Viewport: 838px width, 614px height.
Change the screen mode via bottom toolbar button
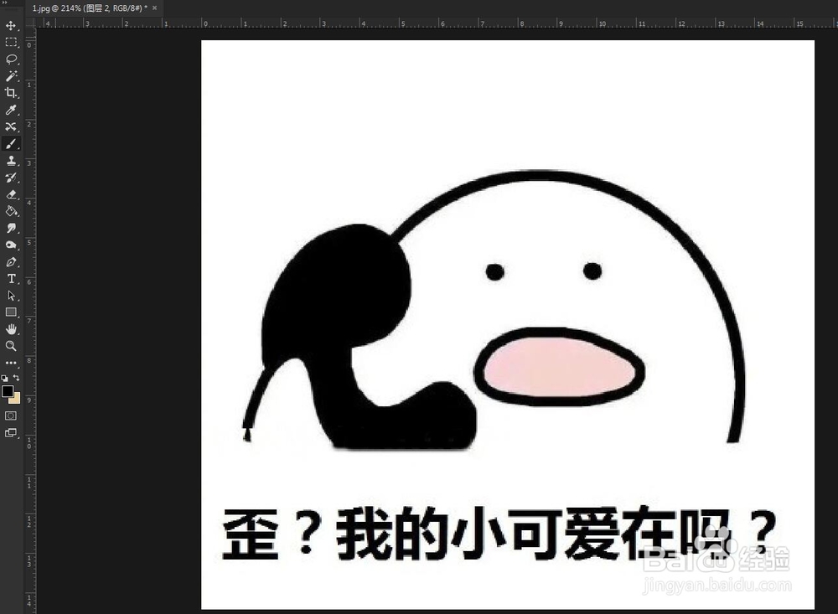[11, 433]
